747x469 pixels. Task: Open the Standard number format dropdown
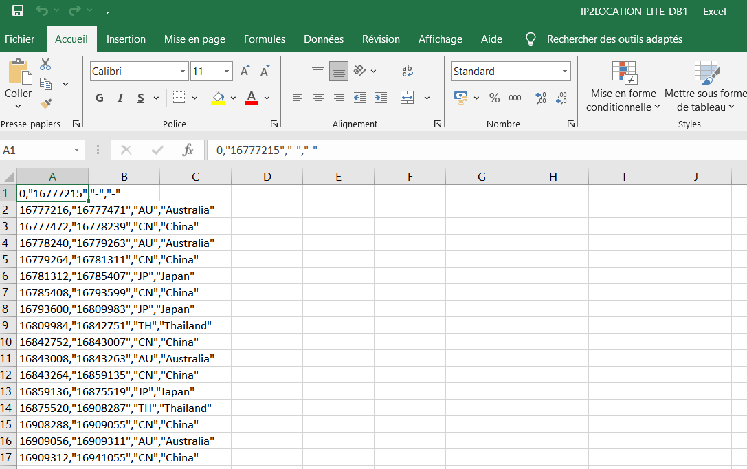tap(565, 72)
